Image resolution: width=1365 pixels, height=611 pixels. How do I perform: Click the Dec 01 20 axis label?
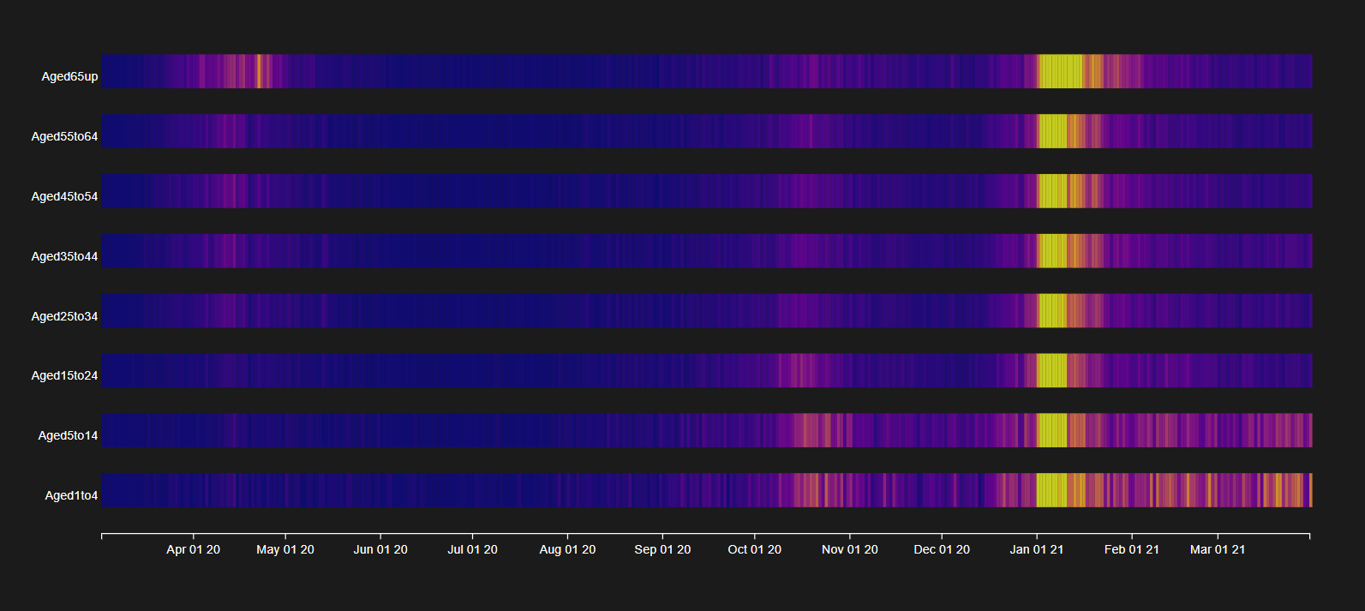pos(942,549)
